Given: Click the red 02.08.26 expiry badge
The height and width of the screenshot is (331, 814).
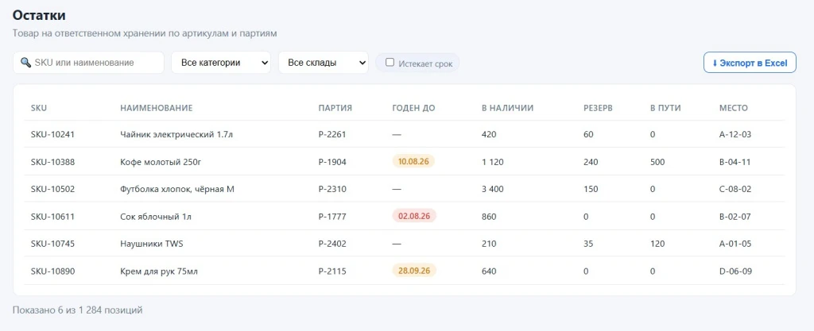Looking at the screenshot, I should point(413,216).
